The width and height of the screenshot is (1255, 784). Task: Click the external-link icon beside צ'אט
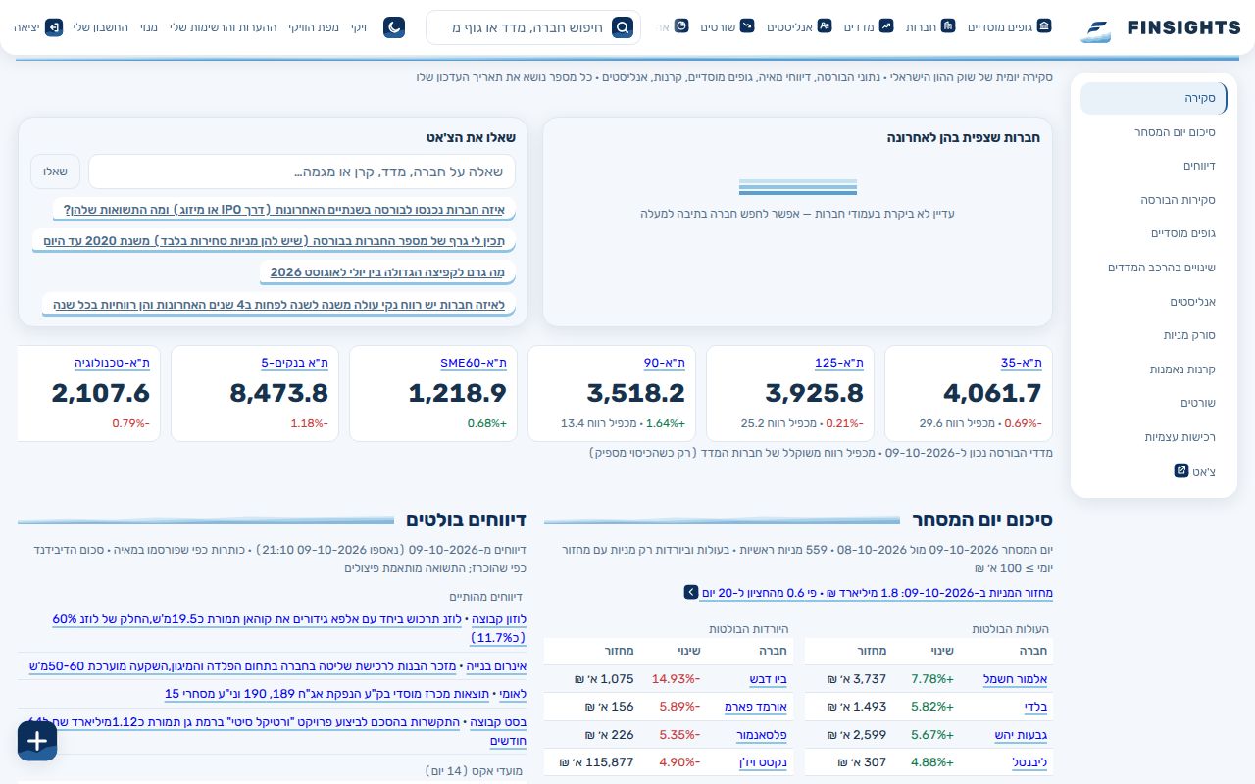click(x=1181, y=470)
